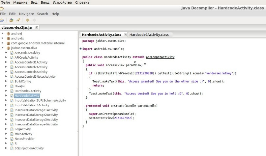
Task: Expand the android package node
Action: click(x=3, y=33)
